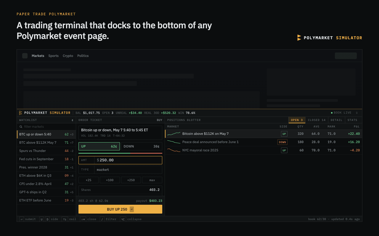Image resolution: width=379 pixels, height=236 pixels.
Task: Select Spurs vs Thunder in the watchlist
Action: click(x=46, y=151)
